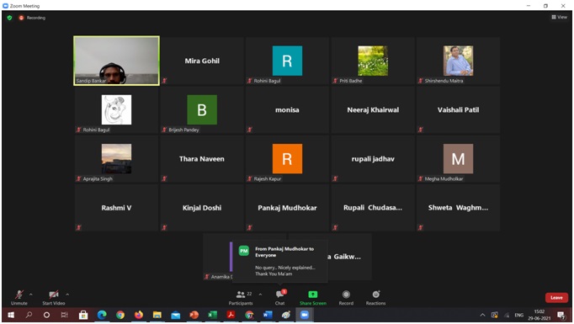Select the Pankaj Mudhokar tile

287,208
